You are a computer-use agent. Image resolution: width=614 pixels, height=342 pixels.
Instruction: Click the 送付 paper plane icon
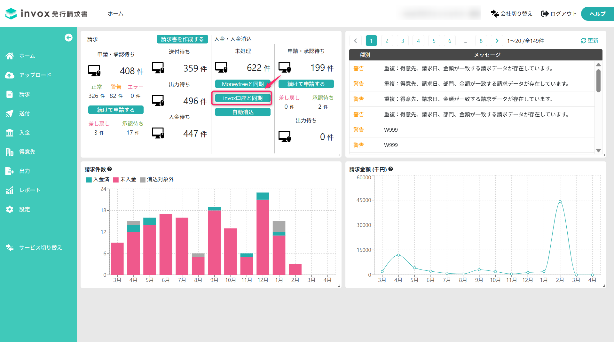pos(10,113)
